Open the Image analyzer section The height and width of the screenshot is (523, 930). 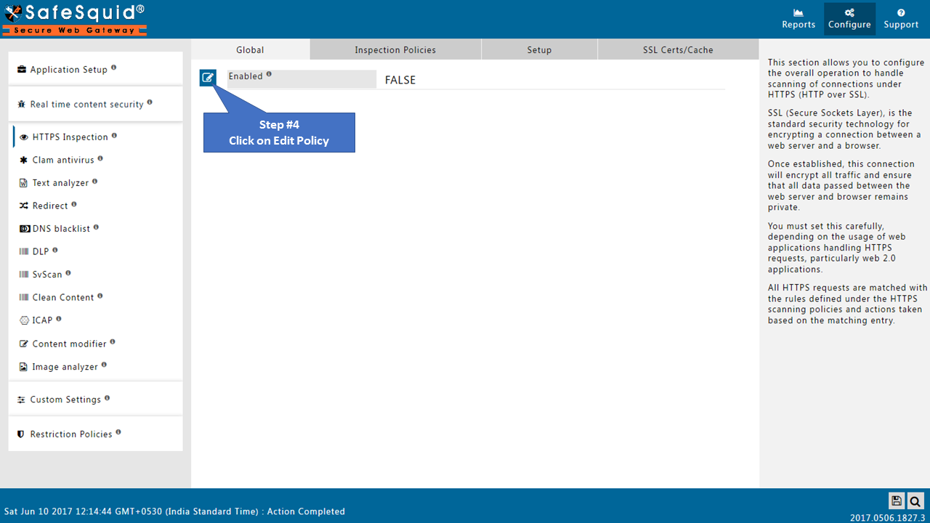point(64,366)
